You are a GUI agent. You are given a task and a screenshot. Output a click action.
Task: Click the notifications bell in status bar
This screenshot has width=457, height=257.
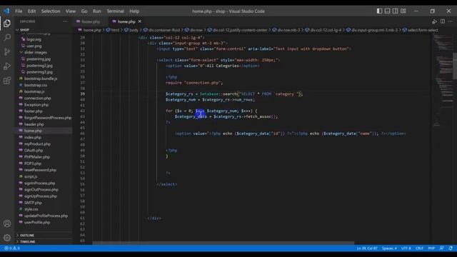coord(451,248)
